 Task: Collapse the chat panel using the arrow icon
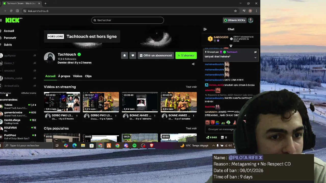(205, 29)
